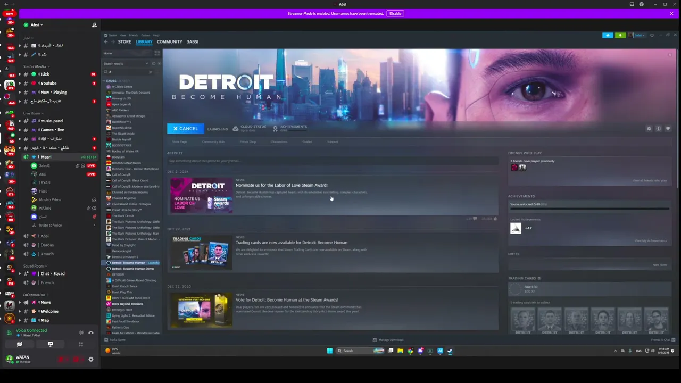Click the Cloud Status icon
Viewport: 681px width, 383px height.
236,129
